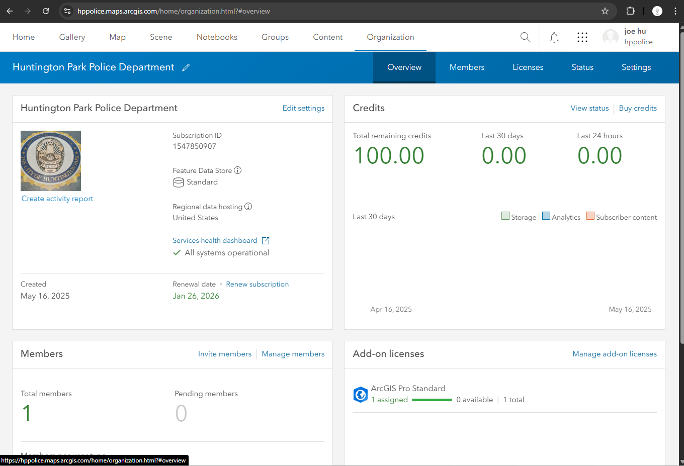
Task: Open Map in top navigation
Action: [118, 37]
